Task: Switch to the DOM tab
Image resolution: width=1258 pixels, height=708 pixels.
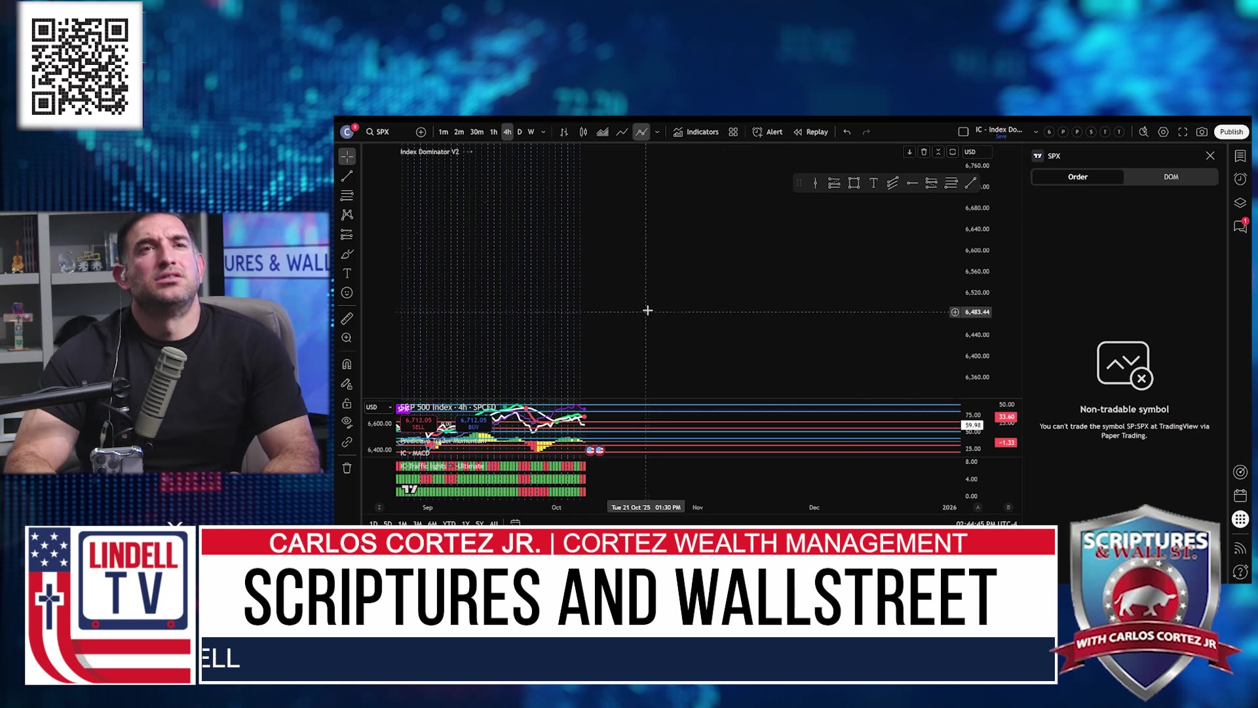Action: pyautogui.click(x=1171, y=177)
